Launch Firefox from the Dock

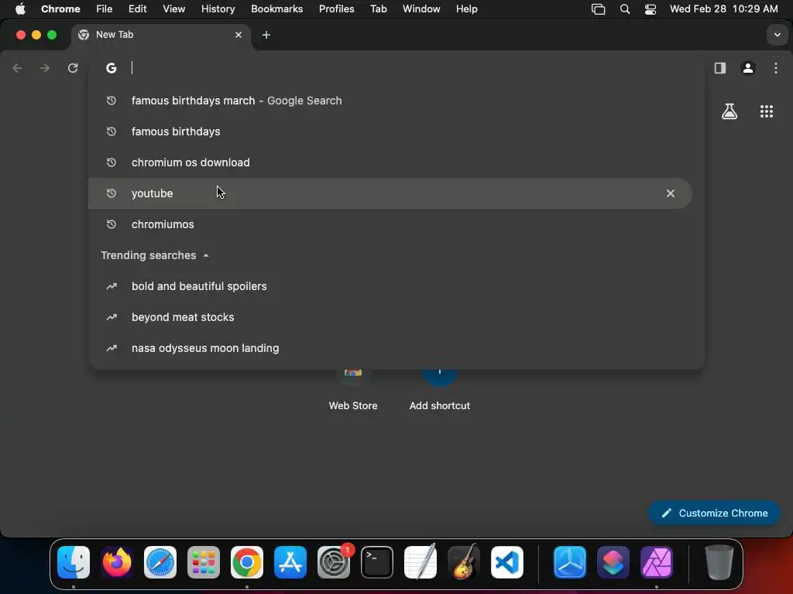(117, 562)
